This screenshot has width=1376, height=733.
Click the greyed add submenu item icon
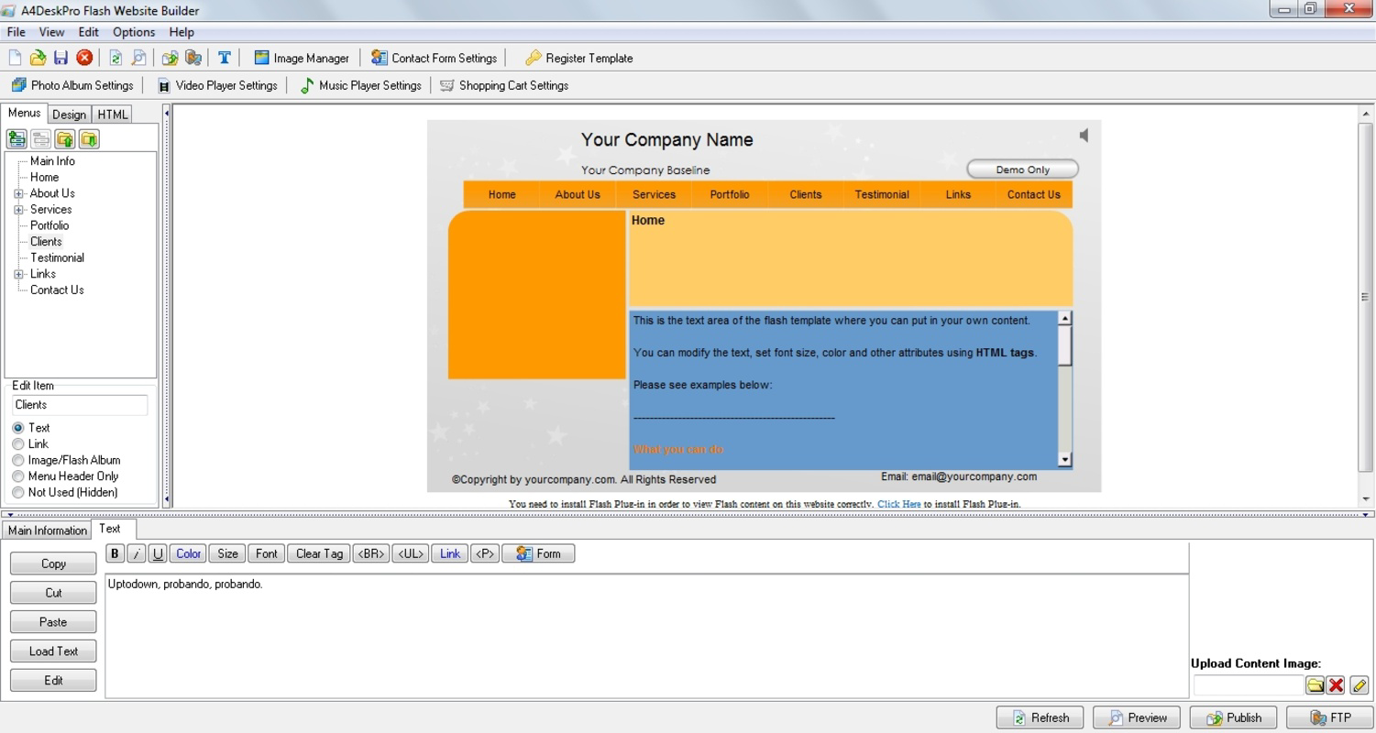[40, 139]
